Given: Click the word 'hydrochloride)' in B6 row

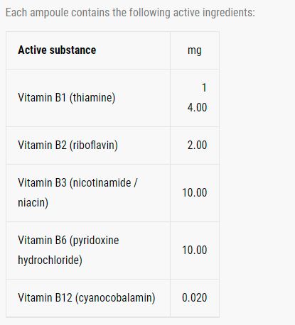Looking at the screenshot, I should (50, 260).
